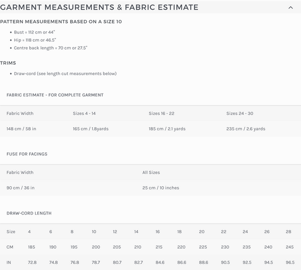Click the Sizes 24 - 30 column header
The height and width of the screenshot is (270, 301).
pos(240,113)
